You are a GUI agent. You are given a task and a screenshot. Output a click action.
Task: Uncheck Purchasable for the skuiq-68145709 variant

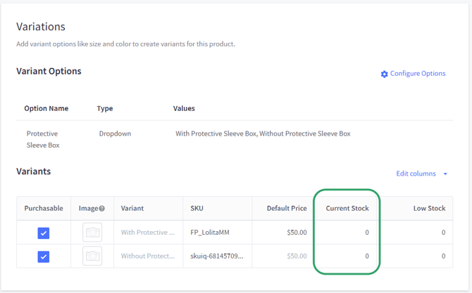click(x=44, y=256)
